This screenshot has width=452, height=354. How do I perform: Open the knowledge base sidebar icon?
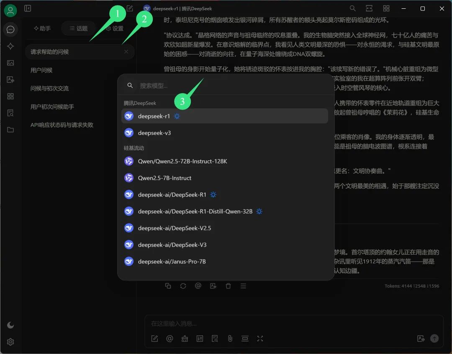(x=10, y=113)
